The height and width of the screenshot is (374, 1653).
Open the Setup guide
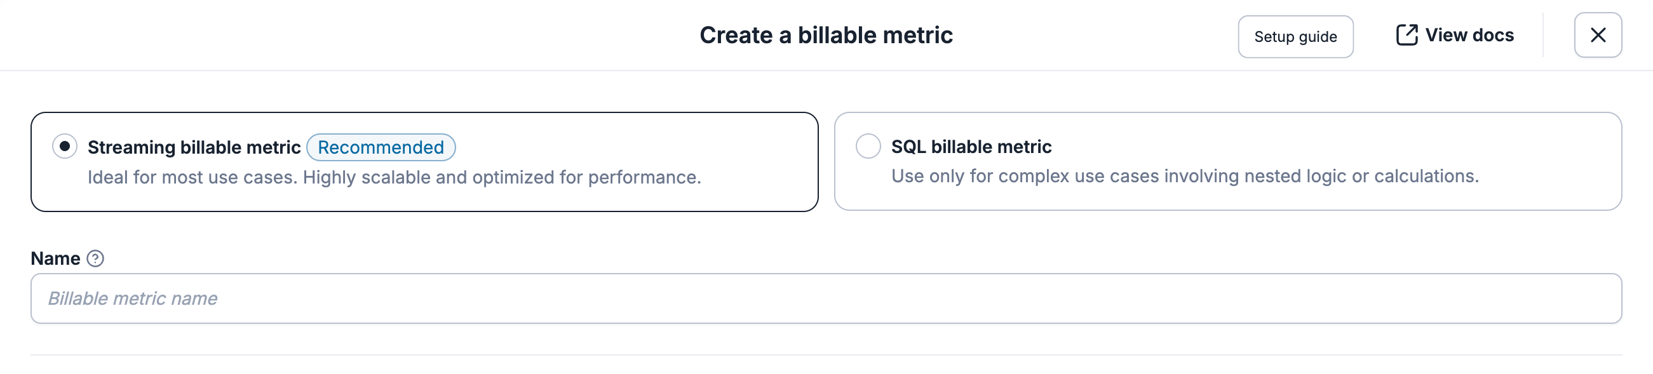pos(1295,36)
